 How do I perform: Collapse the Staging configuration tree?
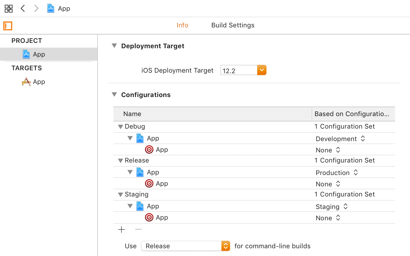121,194
